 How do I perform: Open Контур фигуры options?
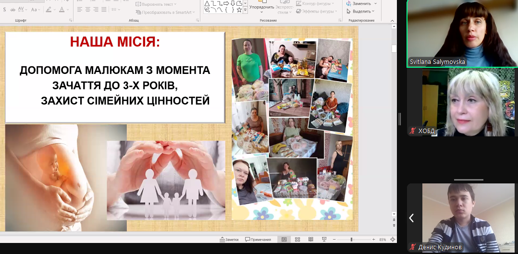pos(315,4)
